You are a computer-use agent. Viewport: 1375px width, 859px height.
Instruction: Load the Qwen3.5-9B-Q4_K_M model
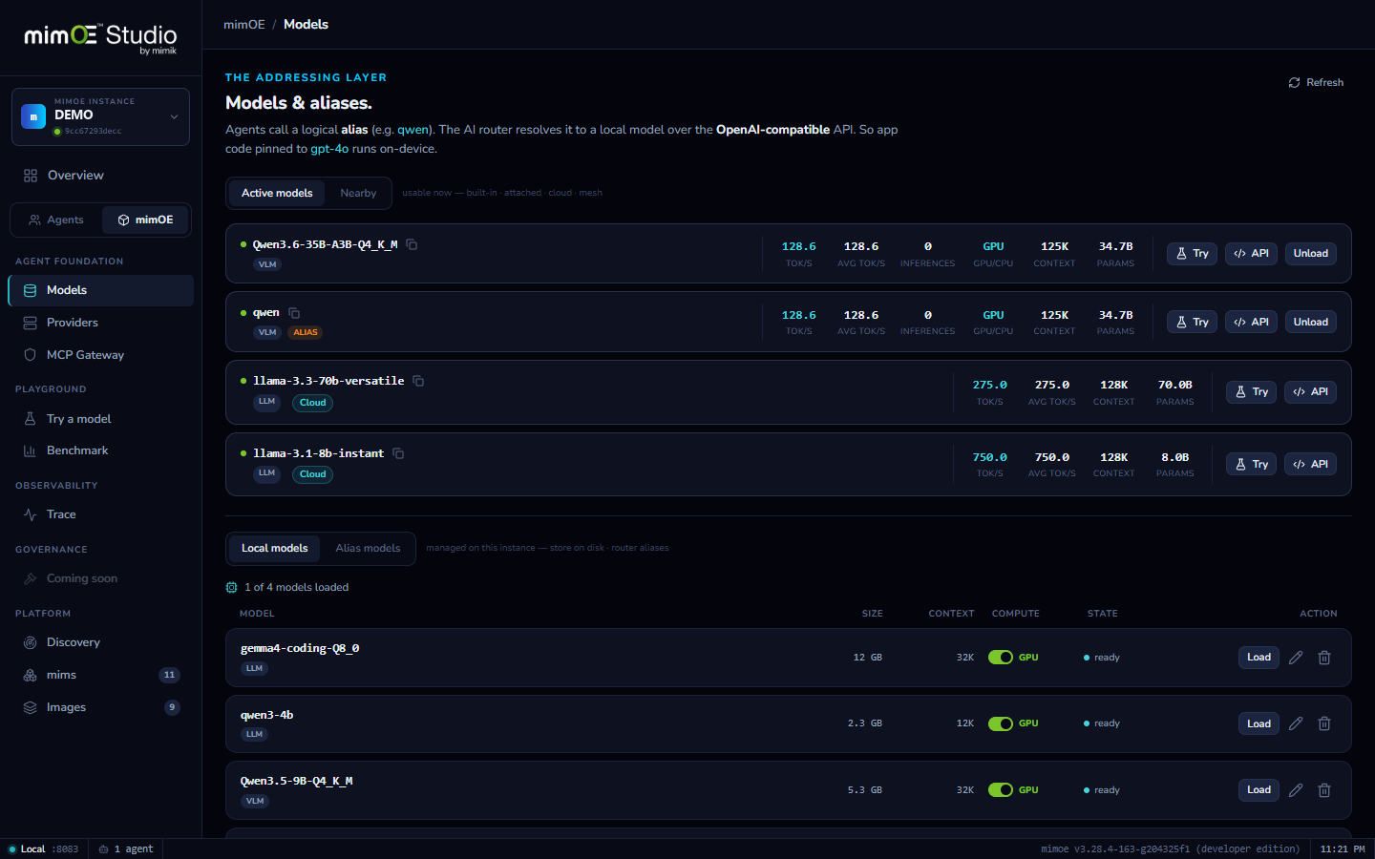1259,790
